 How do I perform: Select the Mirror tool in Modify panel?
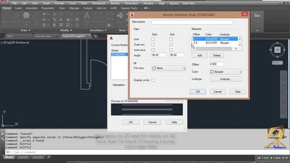tap(61, 19)
